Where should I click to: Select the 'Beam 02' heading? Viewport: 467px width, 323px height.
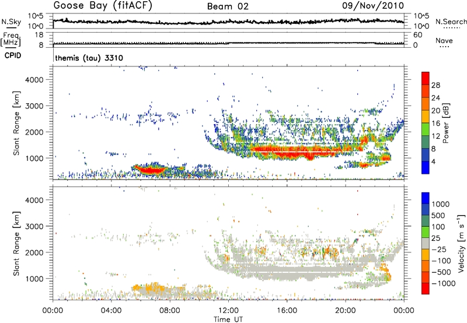[x=228, y=6]
